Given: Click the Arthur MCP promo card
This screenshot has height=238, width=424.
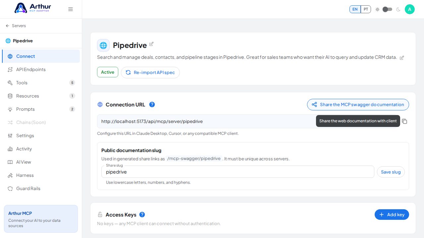Looking at the screenshot, I should [41, 219].
